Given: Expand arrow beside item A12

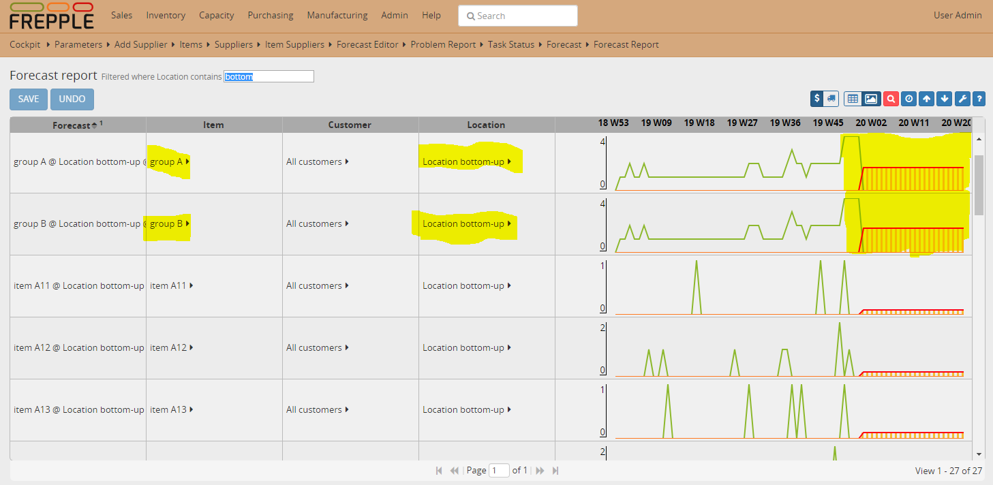Looking at the screenshot, I should click(192, 348).
